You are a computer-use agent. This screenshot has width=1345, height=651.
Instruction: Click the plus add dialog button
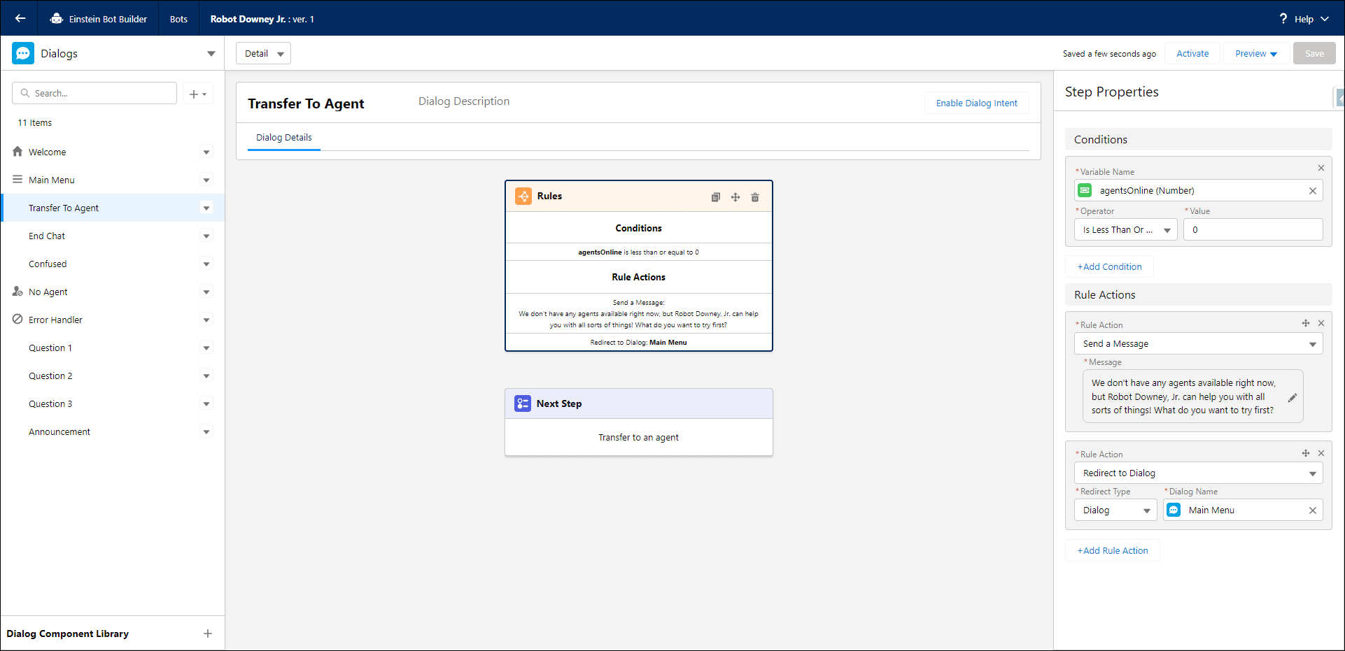click(x=198, y=94)
